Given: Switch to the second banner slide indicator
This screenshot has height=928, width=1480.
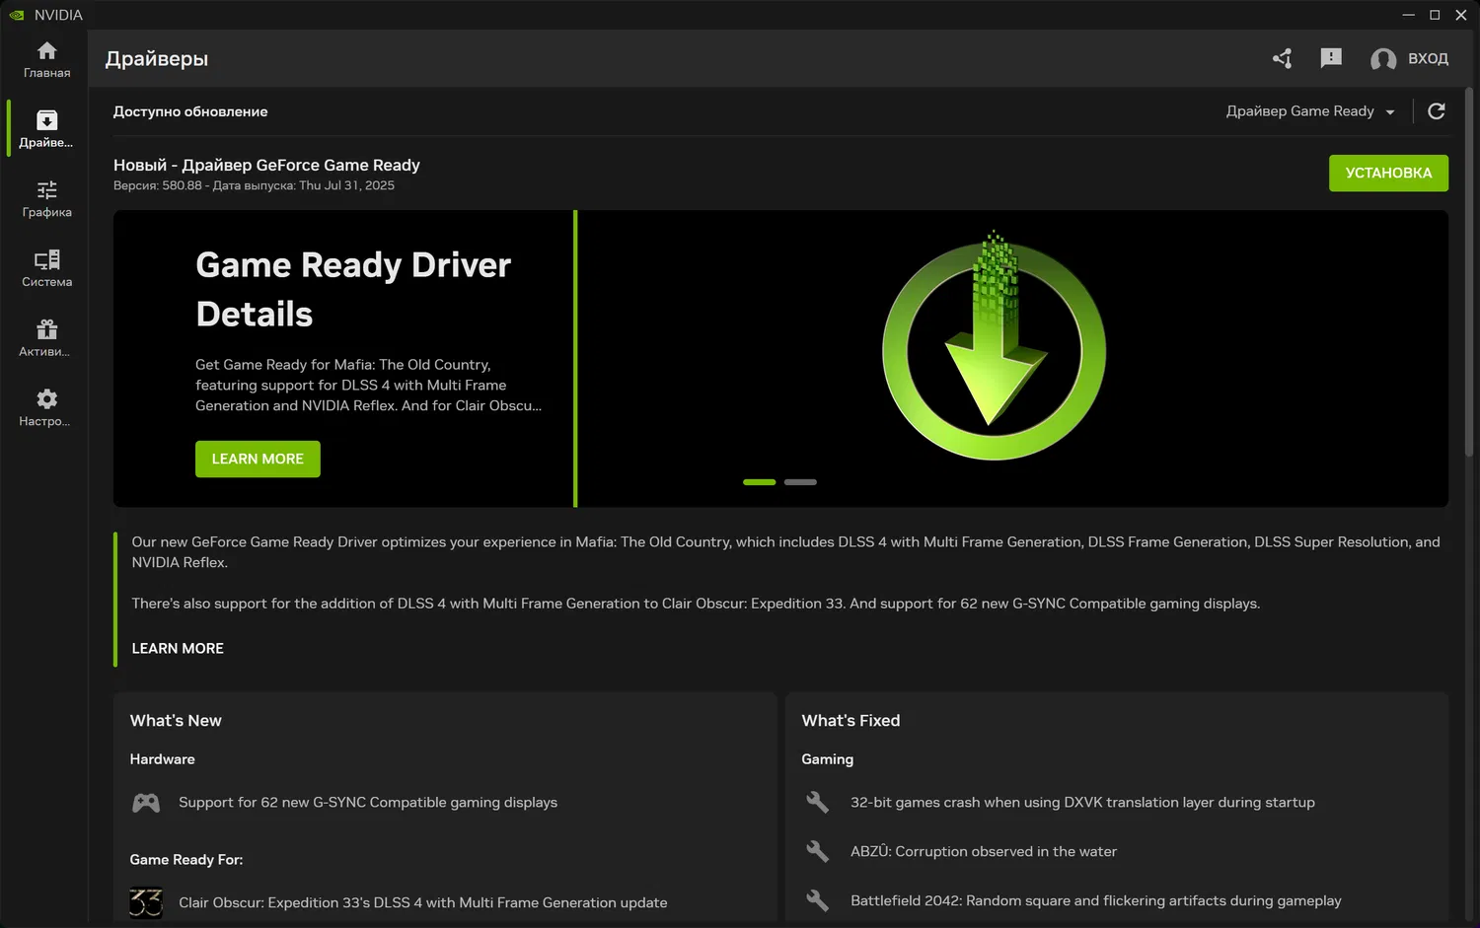Looking at the screenshot, I should pyautogui.click(x=800, y=482).
